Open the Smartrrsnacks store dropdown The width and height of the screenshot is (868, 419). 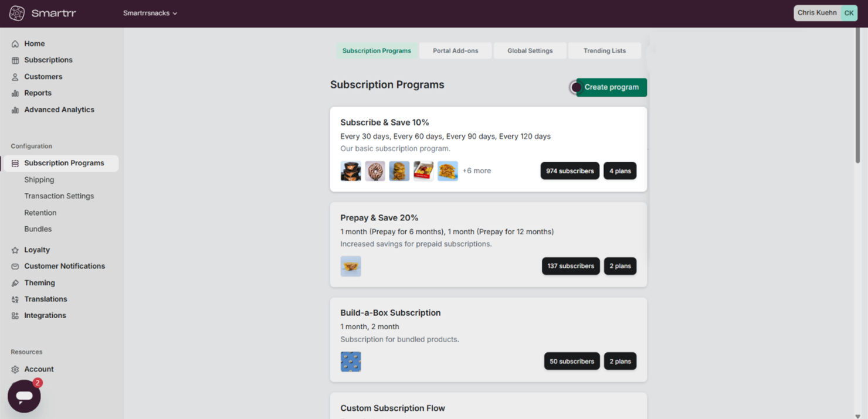[150, 13]
